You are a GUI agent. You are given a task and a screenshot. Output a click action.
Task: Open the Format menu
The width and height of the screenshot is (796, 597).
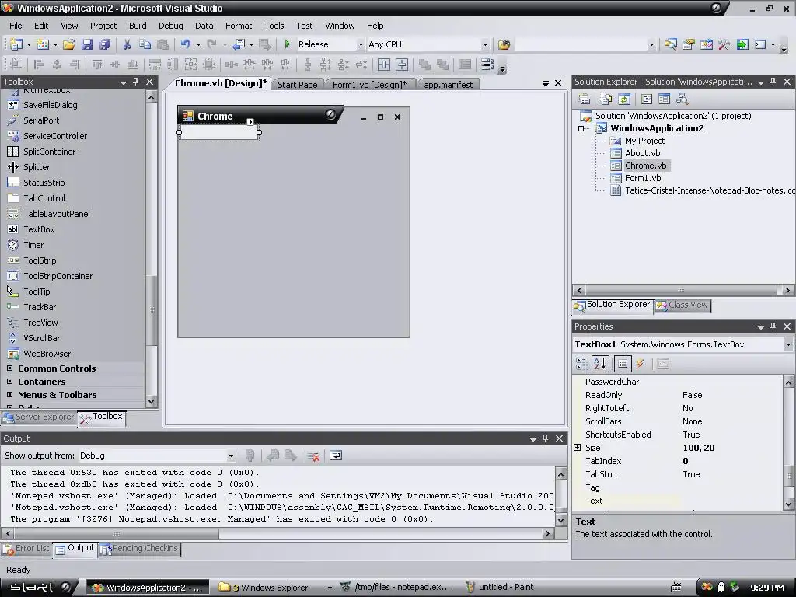[x=239, y=26]
